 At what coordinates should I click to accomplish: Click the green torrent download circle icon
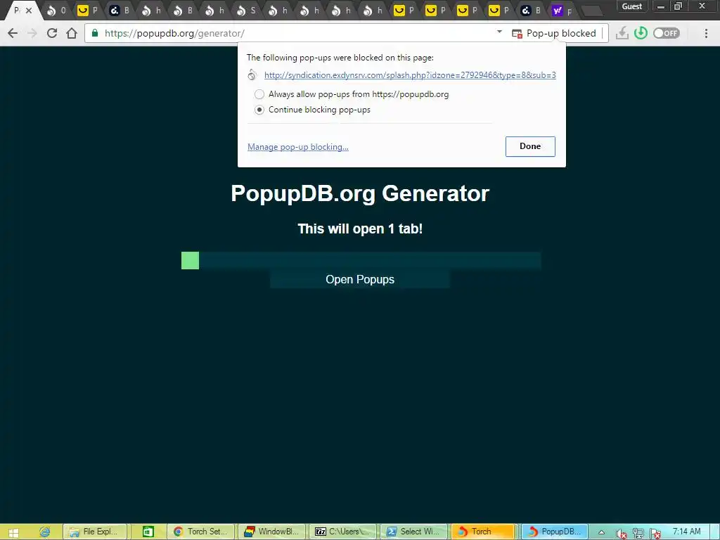[x=641, y=33]
